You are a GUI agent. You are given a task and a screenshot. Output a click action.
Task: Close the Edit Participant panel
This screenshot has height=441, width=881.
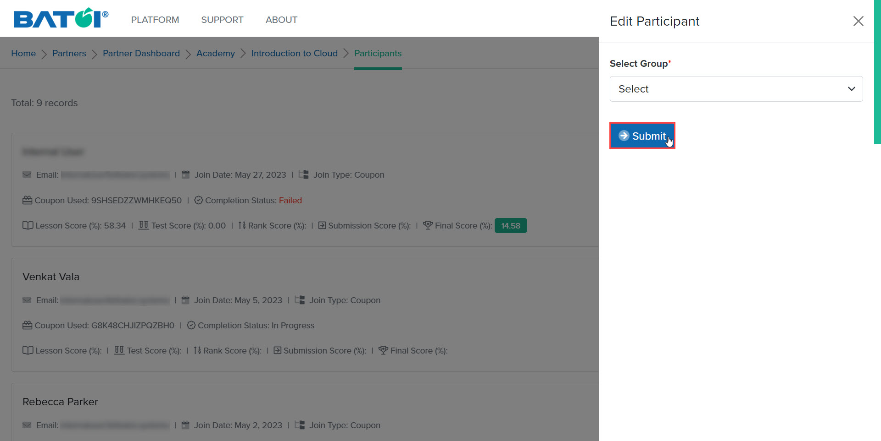(x=858, y=21)
